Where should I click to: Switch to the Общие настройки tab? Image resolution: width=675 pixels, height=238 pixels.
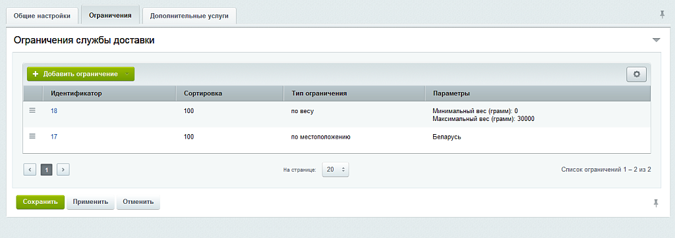tap(42, 16)
